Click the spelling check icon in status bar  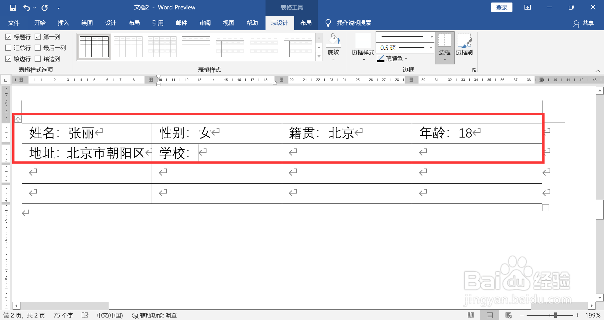85,315
